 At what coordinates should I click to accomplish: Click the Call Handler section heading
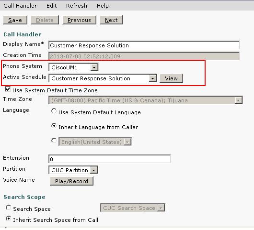tap(23, 34)
